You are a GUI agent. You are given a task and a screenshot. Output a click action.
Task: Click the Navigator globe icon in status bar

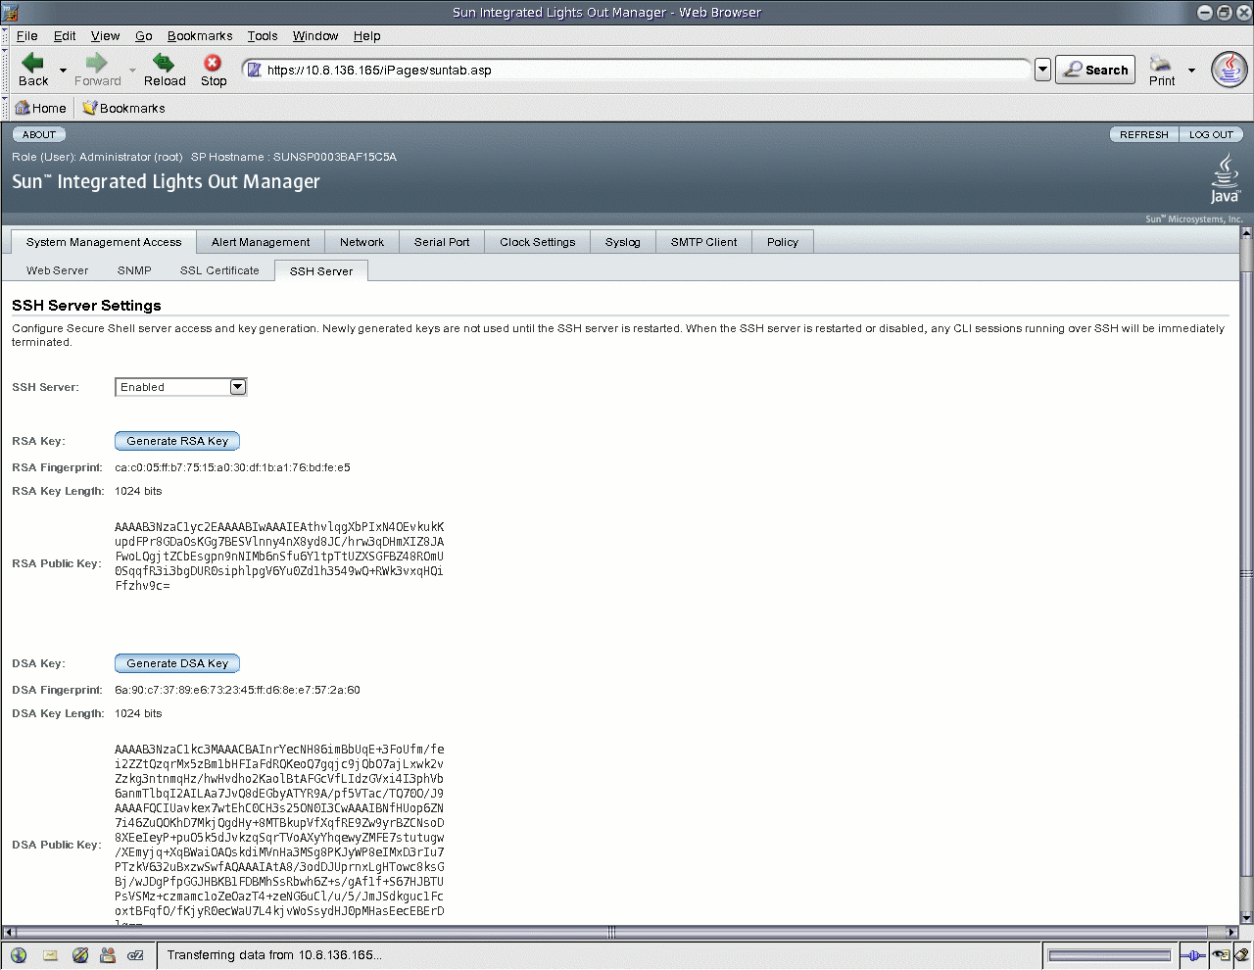pos(19,955)
